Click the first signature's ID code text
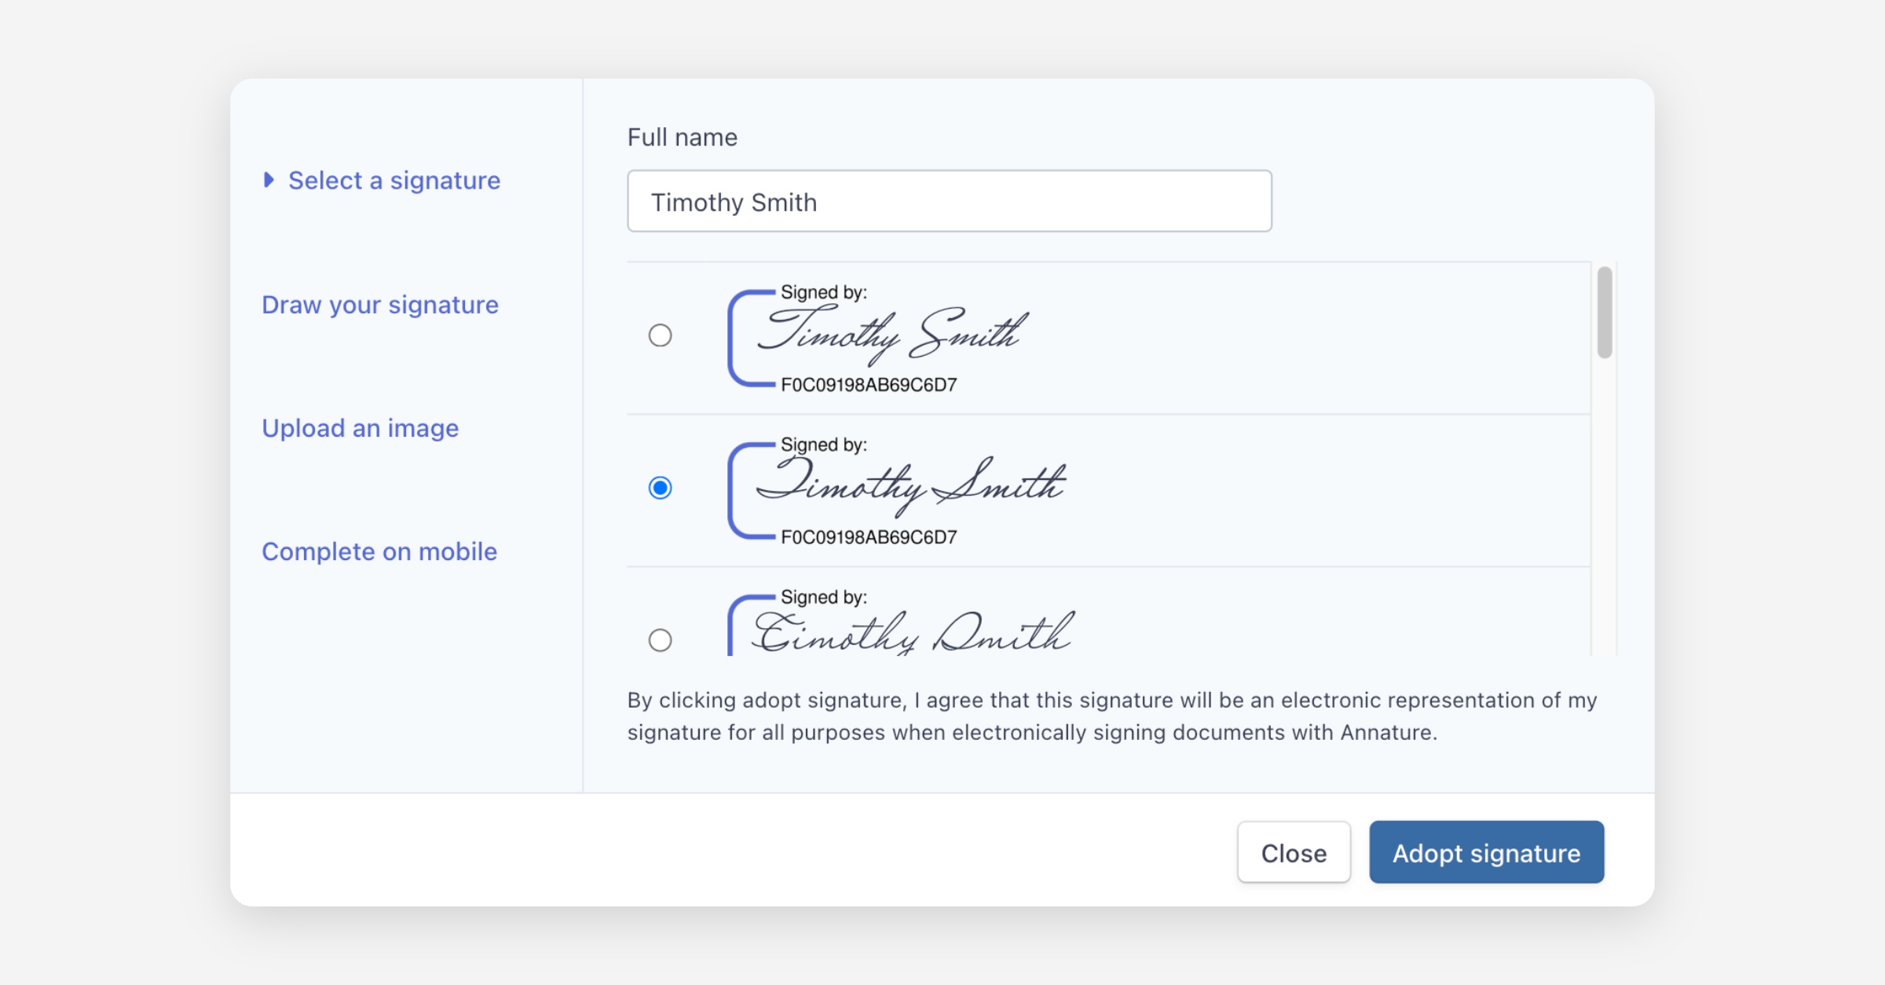This screenshot has width=1885, height=985. pyautogui.click(x=868, y=385)
